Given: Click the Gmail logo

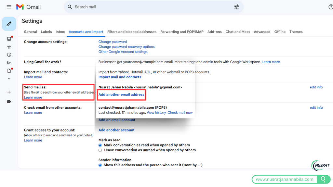Looking at the screenshot, I should pyautogui.click(x=28, y=7).
